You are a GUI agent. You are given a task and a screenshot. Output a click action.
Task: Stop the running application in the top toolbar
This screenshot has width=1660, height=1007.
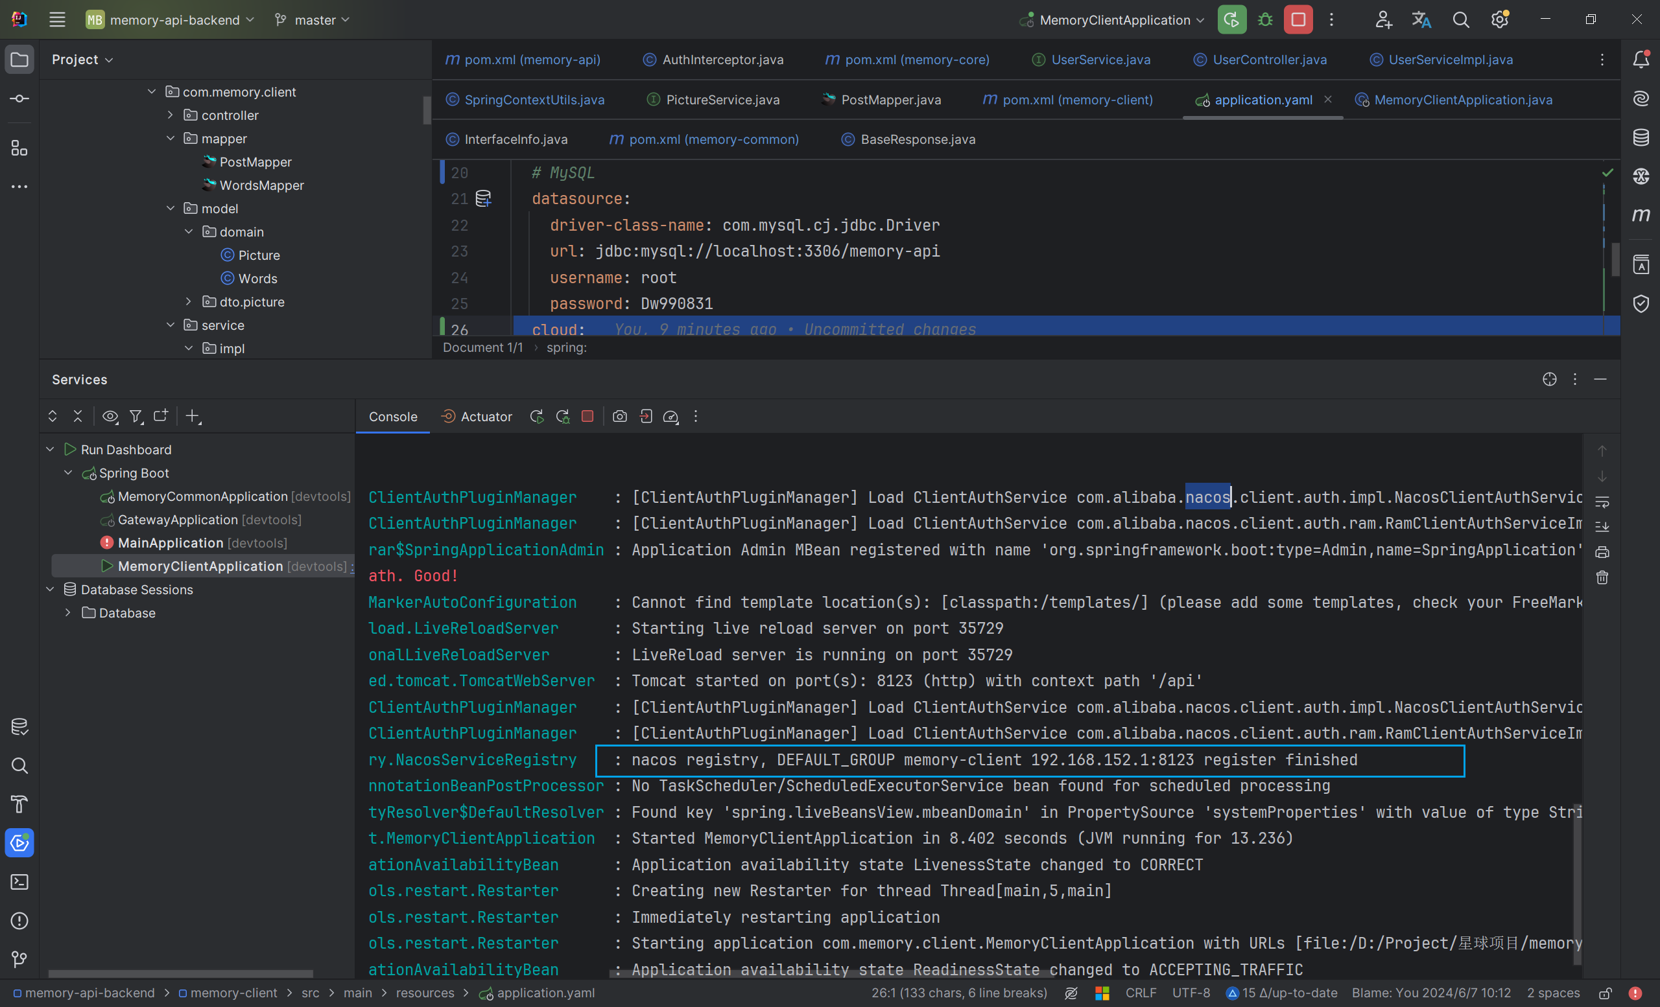click(x=1298, y=19)
